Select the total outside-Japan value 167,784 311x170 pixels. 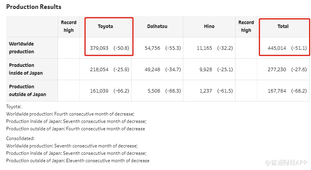pos(277,91)
